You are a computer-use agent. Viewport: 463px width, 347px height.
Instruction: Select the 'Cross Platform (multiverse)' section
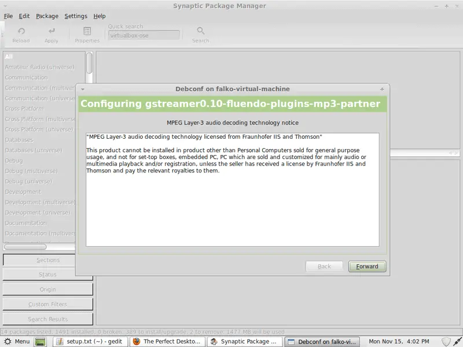coord(40,119)
